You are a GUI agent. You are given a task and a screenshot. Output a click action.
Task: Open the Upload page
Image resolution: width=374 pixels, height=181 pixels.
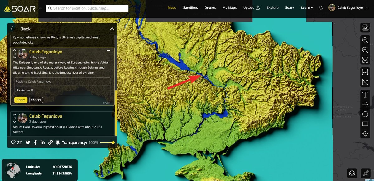pyautogui.click(x=252, y=8)
